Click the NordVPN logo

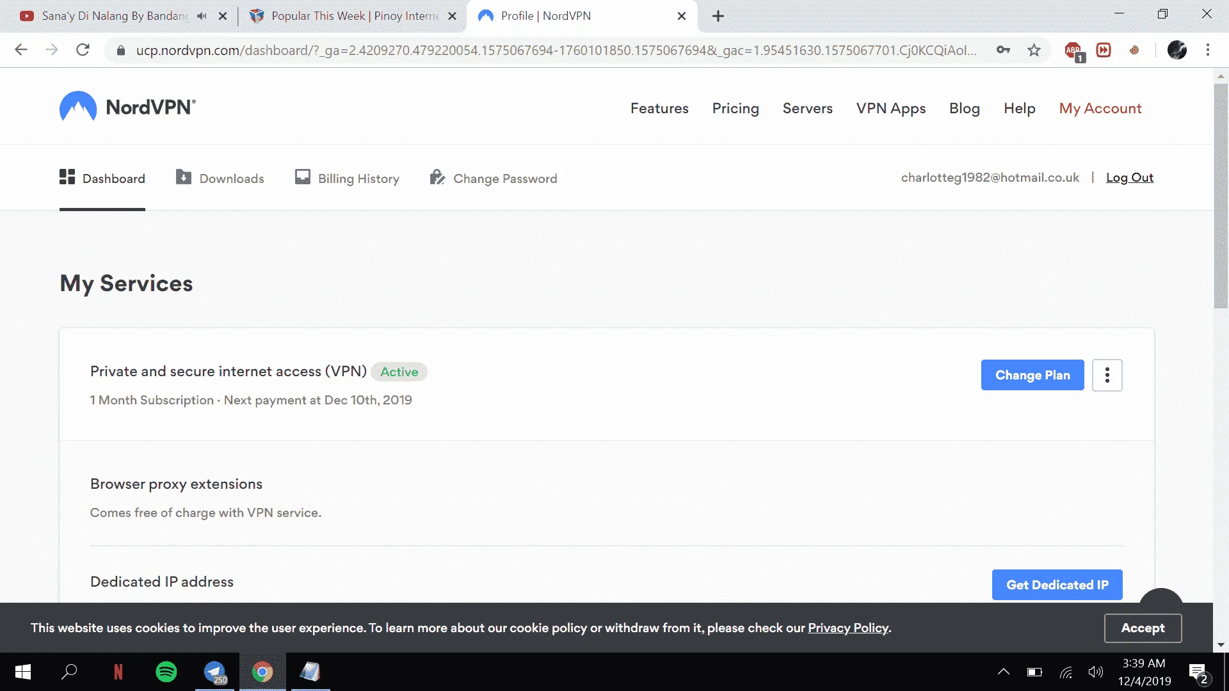(x=127, y=107)
